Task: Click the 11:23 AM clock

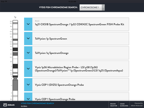Action: [72, 2]
